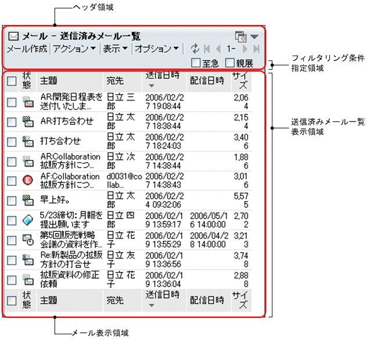Open the アクション menu
The image size is (367, 340).
[74, 49]
